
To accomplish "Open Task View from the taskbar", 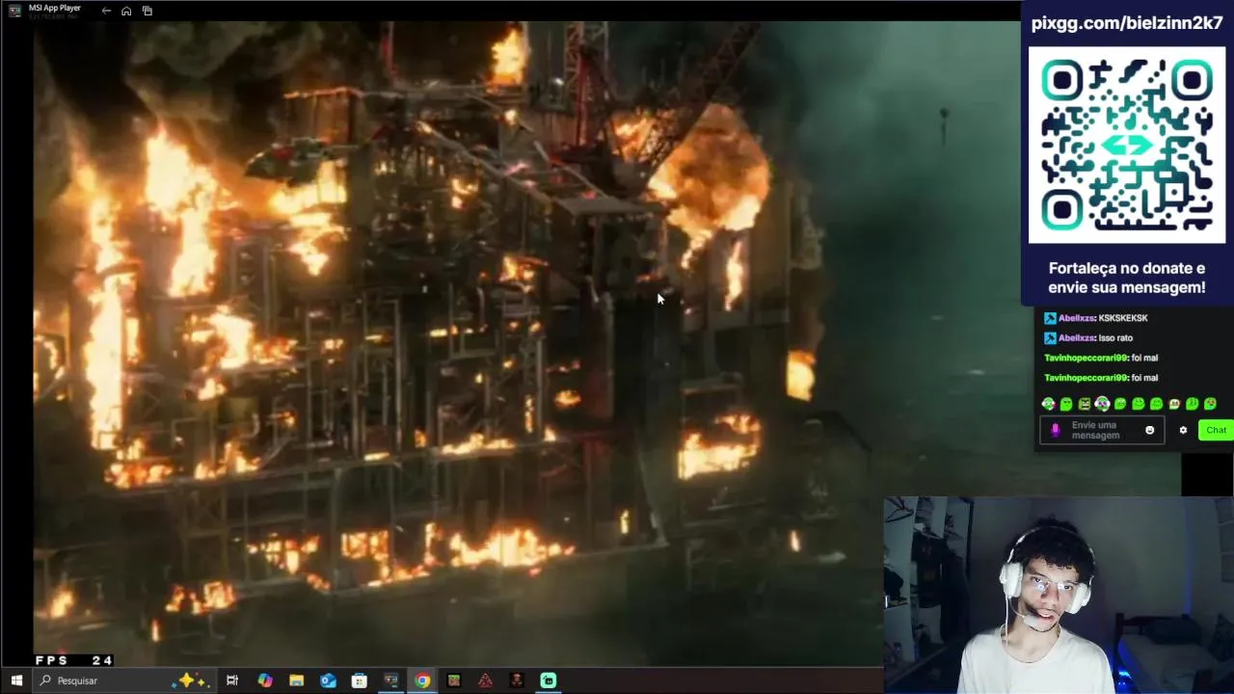I will (x=232, y=681).
